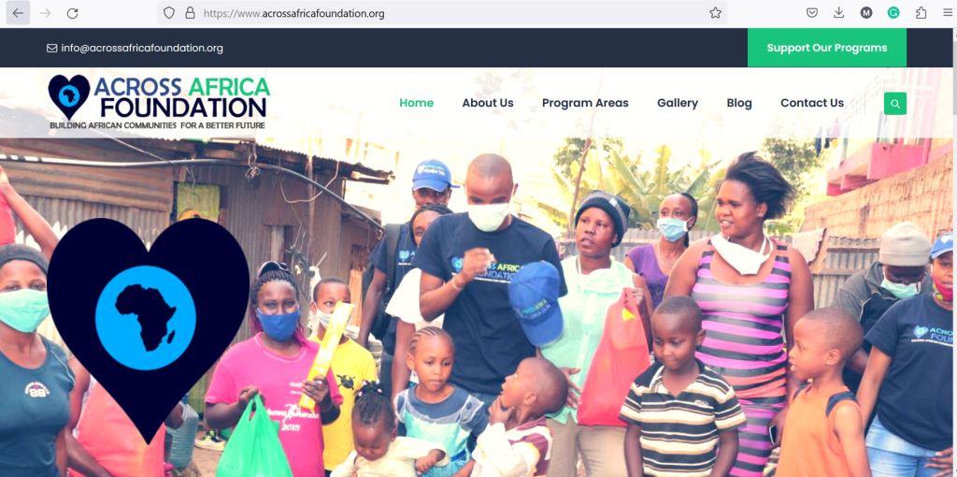Click the account avatar M icon
957x477 pixels.
coord(866,13)
